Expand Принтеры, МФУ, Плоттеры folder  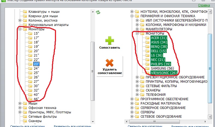[x=20, y=112]
